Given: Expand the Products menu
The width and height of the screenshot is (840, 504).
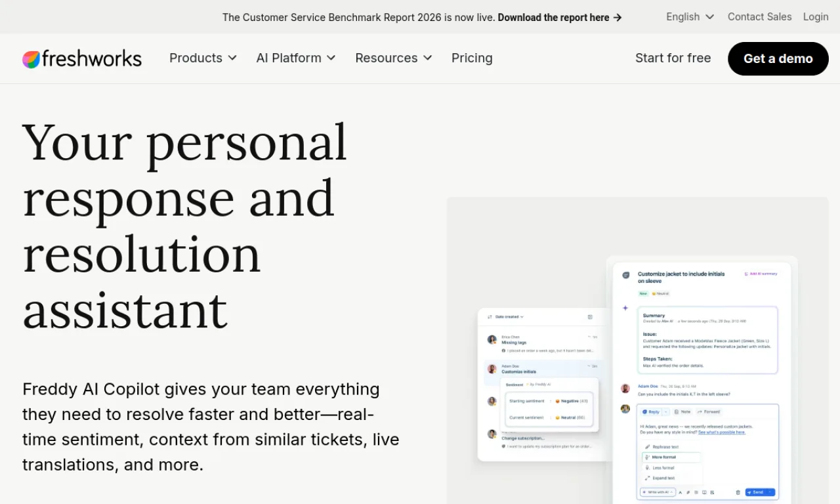Looking at the screenshot, I should coord(203,58).
